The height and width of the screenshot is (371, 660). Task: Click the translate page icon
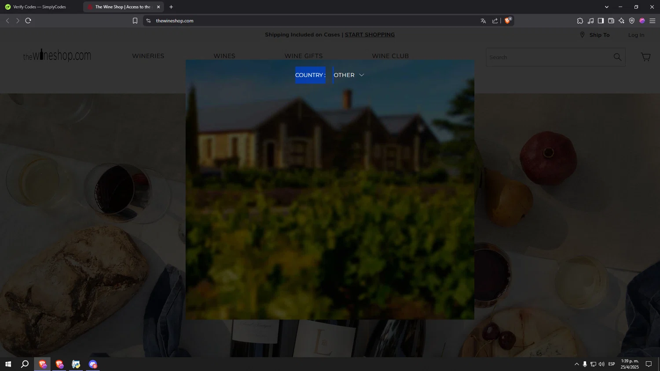coord(483,21)
